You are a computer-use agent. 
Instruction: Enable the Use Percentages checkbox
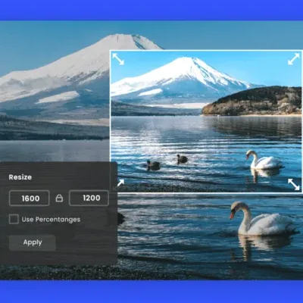click(14, 219)
